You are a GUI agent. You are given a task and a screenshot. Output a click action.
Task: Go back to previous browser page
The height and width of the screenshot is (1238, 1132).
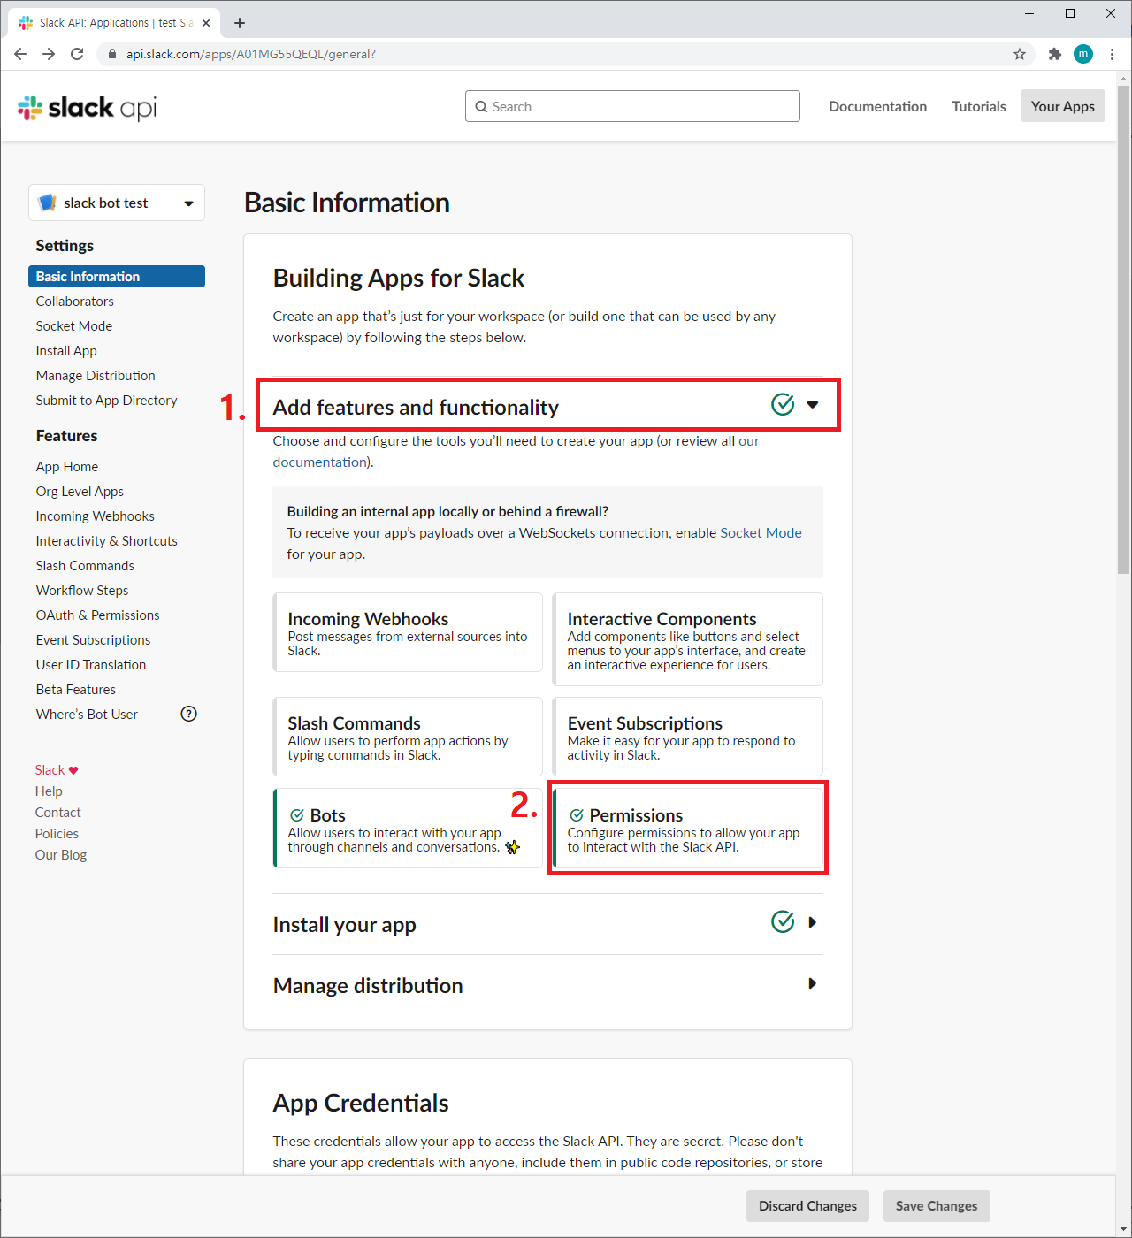(x=20, y=54)
